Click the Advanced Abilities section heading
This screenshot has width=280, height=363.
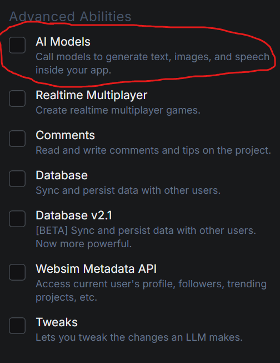pos(70,17)
